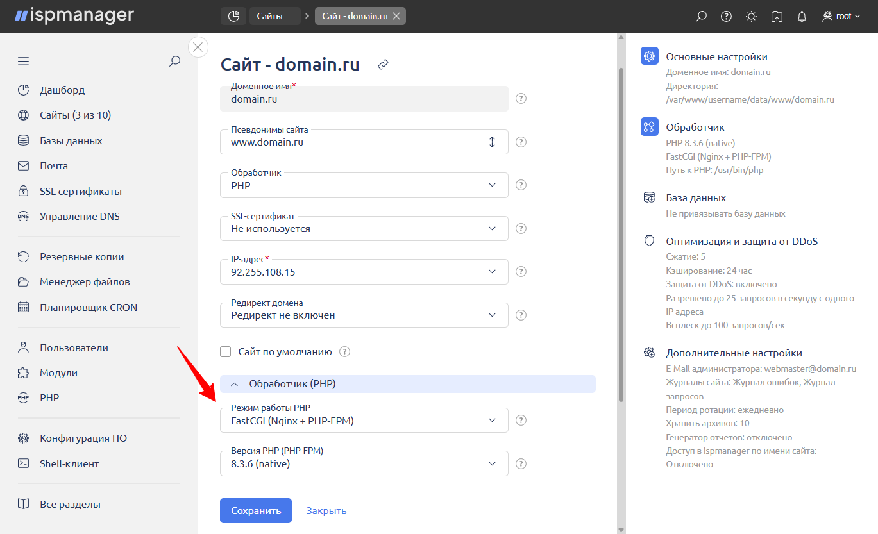
Task: Open the Версия PHP (PHP-FPM) dropdown
Action: 364,464
